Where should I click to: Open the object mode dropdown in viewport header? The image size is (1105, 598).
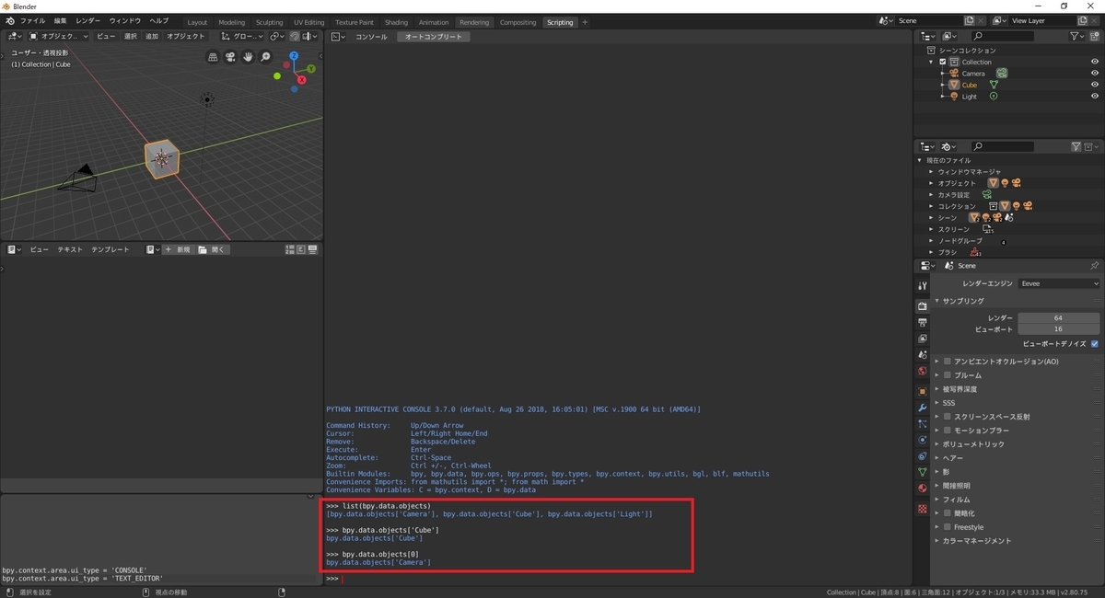[x=59, y=36]
